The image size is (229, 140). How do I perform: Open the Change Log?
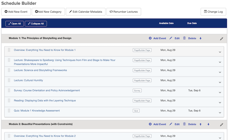click(x=213, y=12)
